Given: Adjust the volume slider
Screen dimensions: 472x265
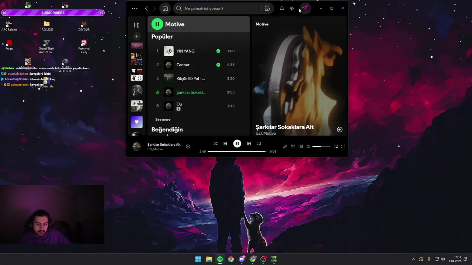Looking at the screenshot, I should pyautogui.click(x=321, y=146).
